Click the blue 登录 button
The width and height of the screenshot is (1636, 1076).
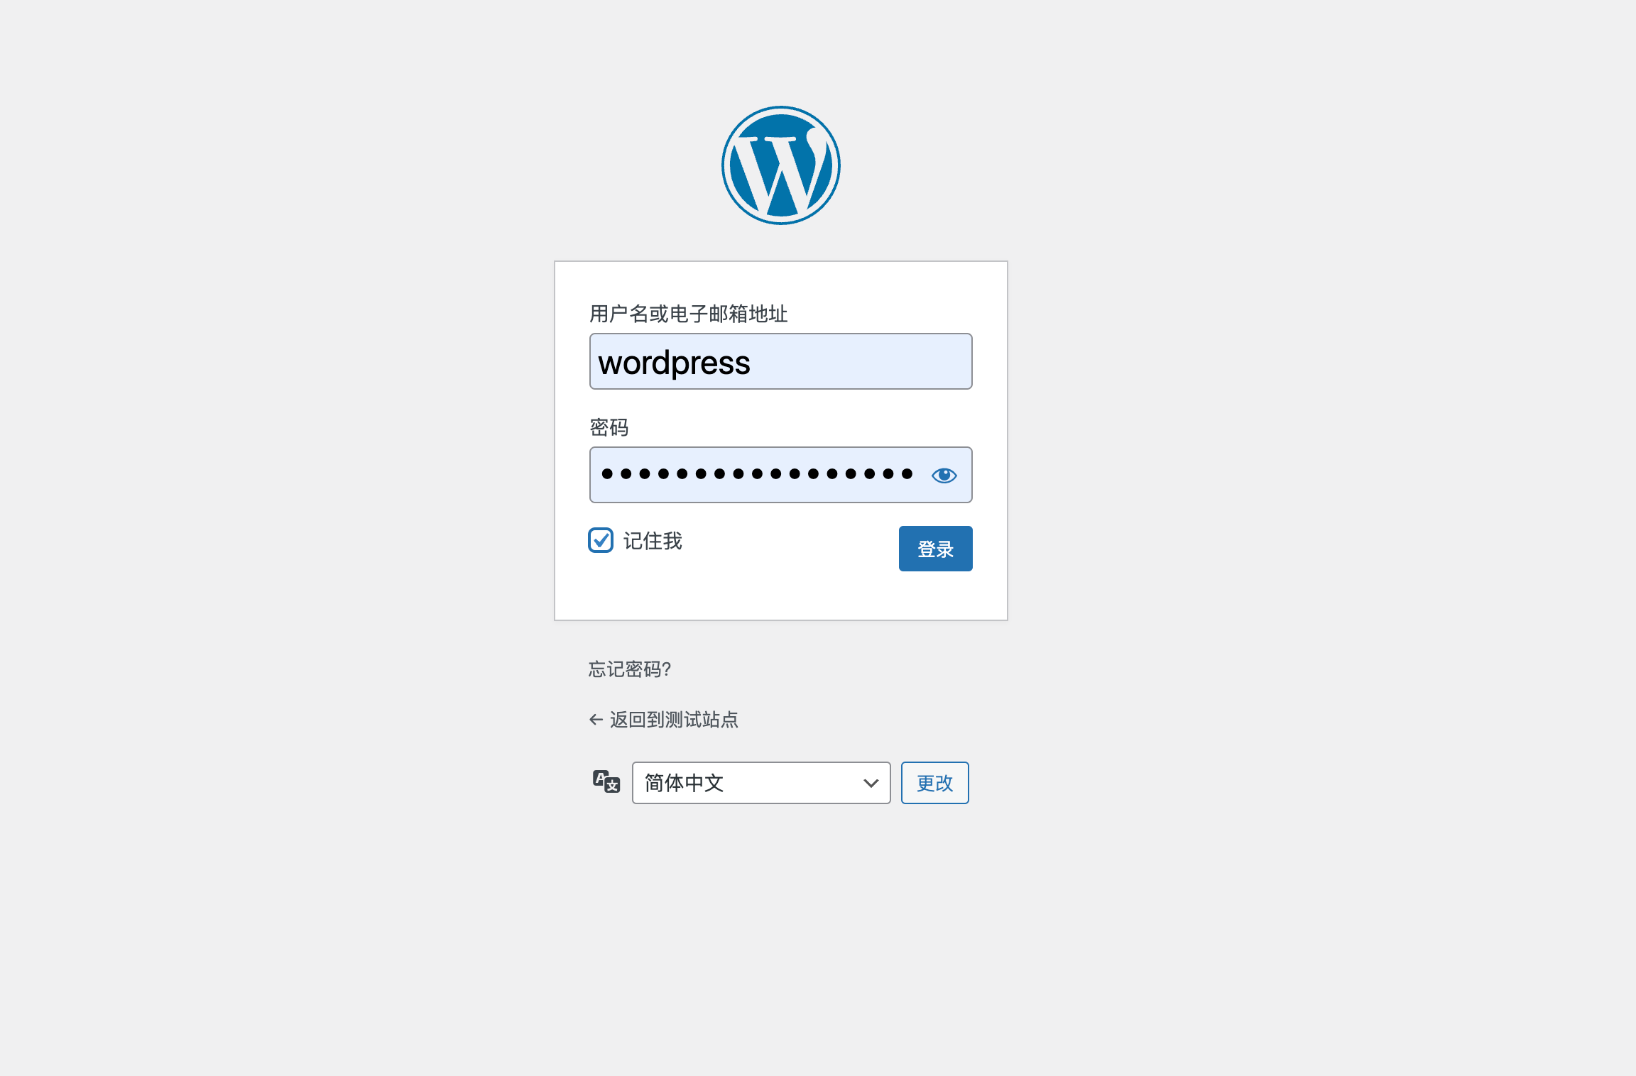click(x=936, y=549)
